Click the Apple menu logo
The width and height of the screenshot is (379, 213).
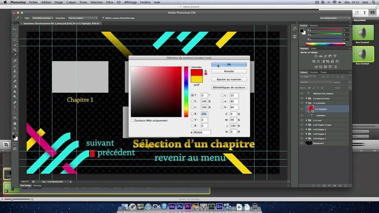coord(5,2)
